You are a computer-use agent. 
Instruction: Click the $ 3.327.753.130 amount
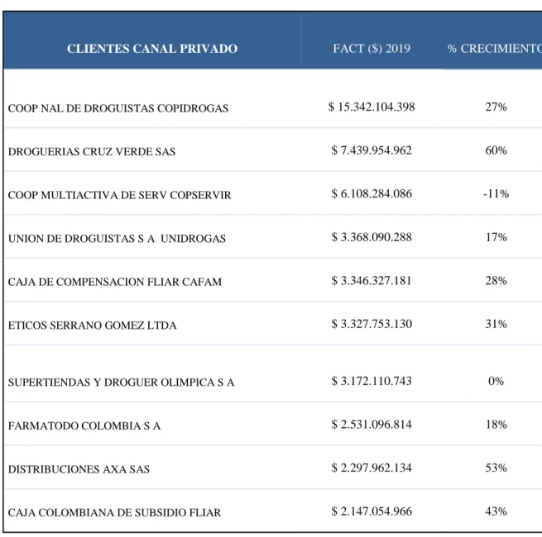[372, 324]
